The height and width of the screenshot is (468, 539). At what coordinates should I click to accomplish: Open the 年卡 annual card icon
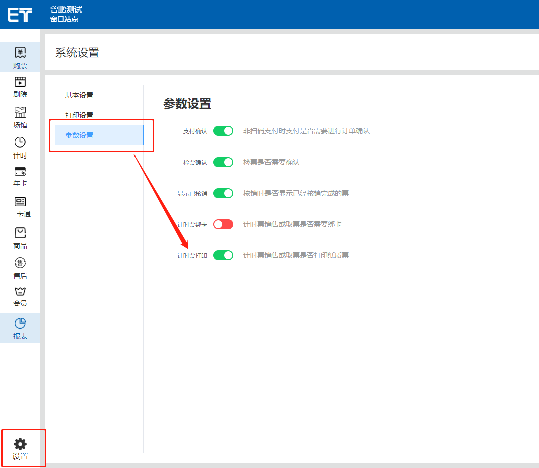20,172
